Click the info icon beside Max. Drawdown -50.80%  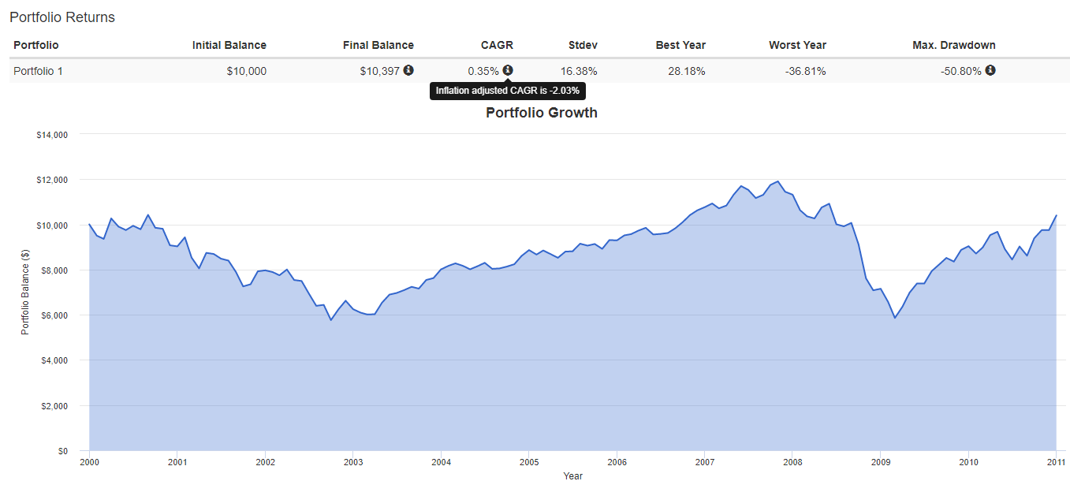(x=990, y=70)
